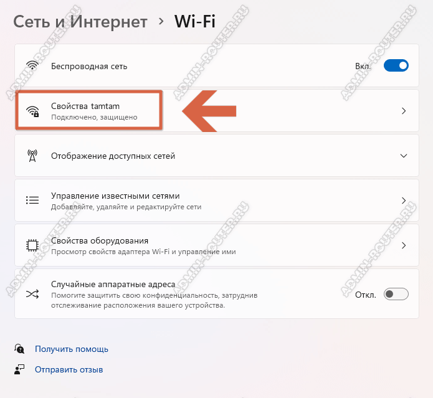Image resolution: width=433 pixels, height=398 pixels.
Task: Turn off the Беспроводная сеть toggle
Action: [x=396, y=65]
